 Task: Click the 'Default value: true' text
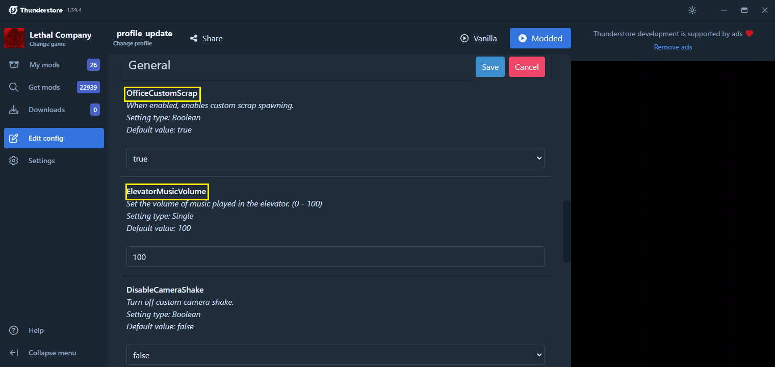tap(159, 129)
